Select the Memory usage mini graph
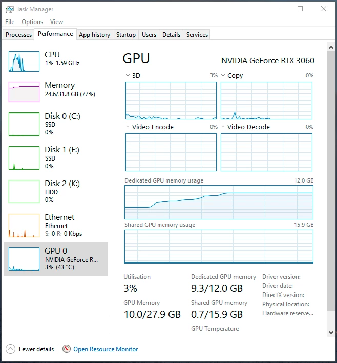337x363 pixels. (24, 92)
